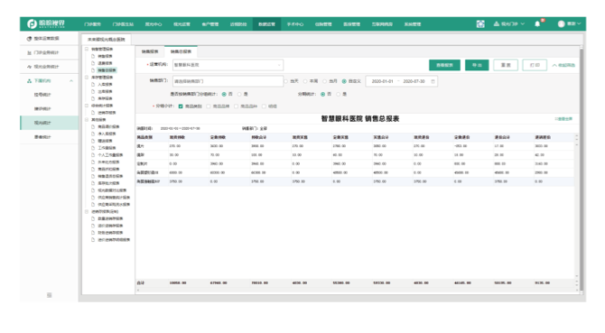Select the 销售总报表 tab

pos(181,51)
